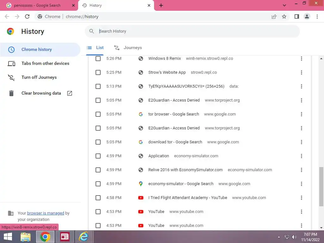Image resolution: width=324 pixels, height=243 pixels.
Task: Click scrollbar up arrow of history list
Action: point(321,59)
